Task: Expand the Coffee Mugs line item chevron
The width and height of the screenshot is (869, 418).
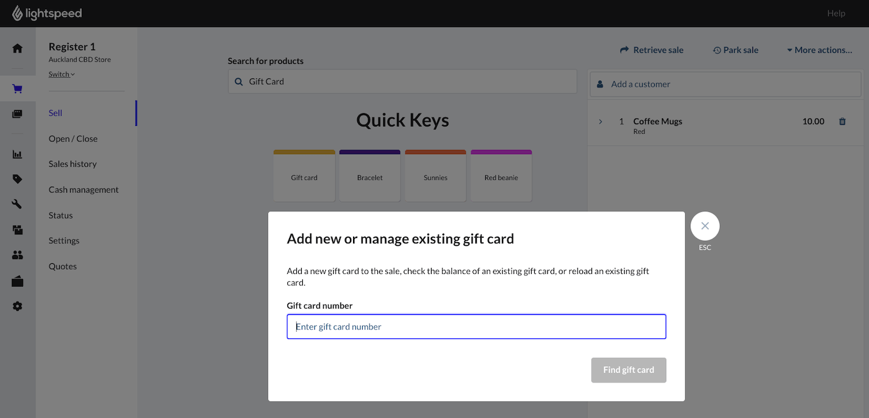Action: point(600,122)
